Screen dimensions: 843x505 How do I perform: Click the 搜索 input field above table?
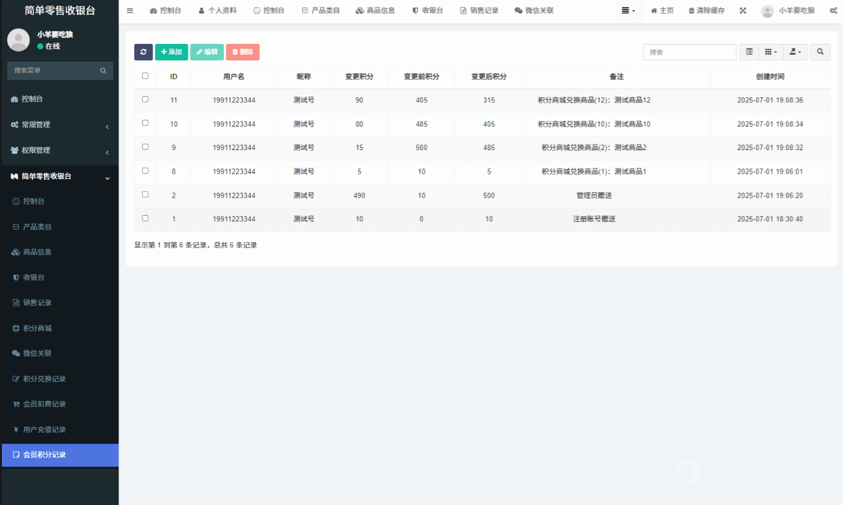click(x=689, y=52)
